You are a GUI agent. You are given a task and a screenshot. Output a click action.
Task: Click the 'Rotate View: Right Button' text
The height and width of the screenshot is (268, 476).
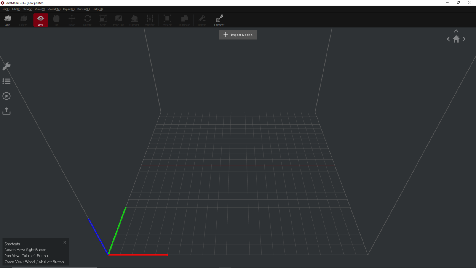tap(26, 250)
